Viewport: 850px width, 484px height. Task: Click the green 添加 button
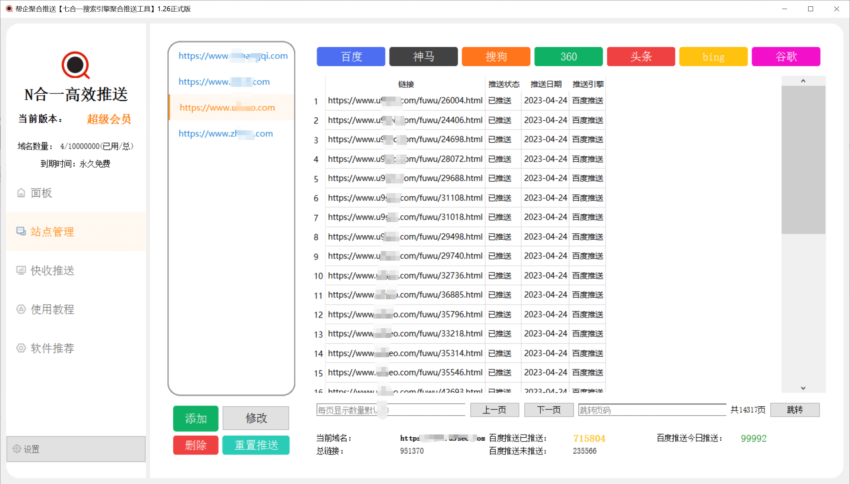196,418
